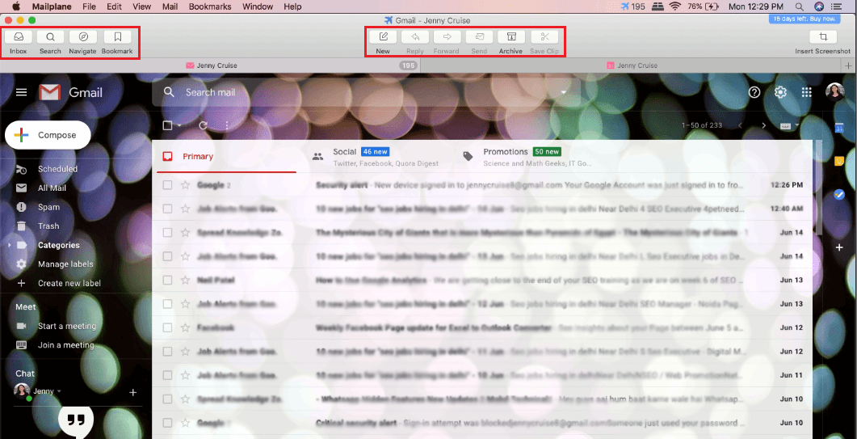The image size is (857, 439).
Task: Archive mail using the Archive toolbar icon
Action: click(x=511, y=37)
